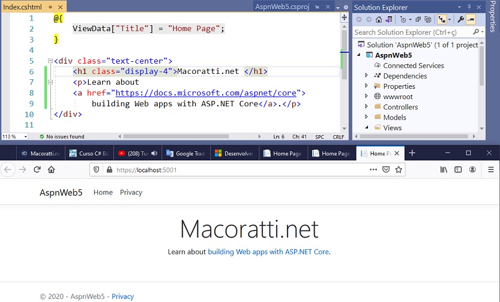The height and width of the screenshot is (302, 500).
Task: Click Home icon in Solution Explorer toolbar
Action: (x=379, y=20)
